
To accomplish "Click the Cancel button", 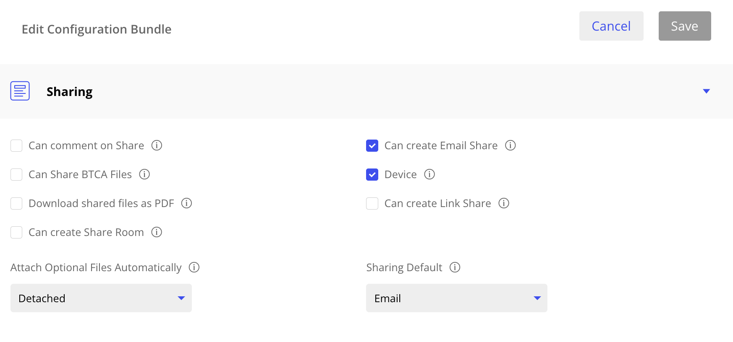I will [611, 26].
